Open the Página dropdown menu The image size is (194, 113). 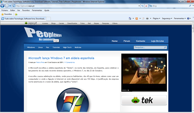(156, 18)
